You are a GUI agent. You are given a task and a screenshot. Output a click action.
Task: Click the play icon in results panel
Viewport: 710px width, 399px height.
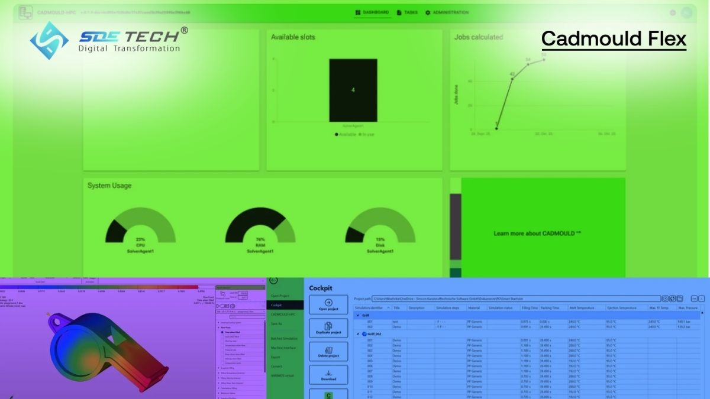pyautogui.click(x=218, y=306)
